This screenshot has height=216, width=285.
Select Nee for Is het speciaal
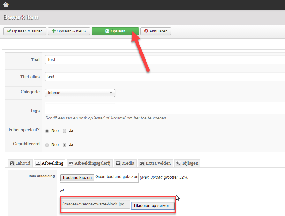point(47,131)
